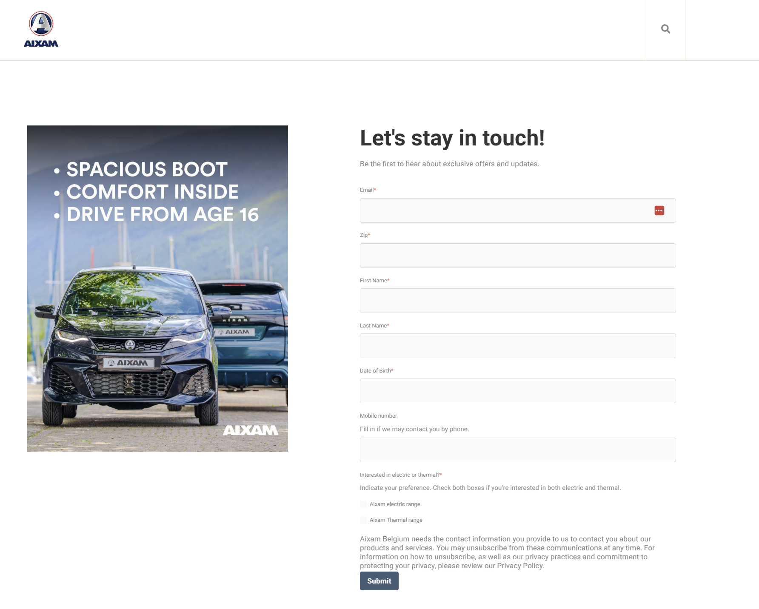Click the Aixam car promotional image

tap(157, 288)
